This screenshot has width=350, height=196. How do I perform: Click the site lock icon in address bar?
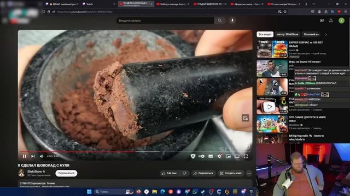[49, 11]
